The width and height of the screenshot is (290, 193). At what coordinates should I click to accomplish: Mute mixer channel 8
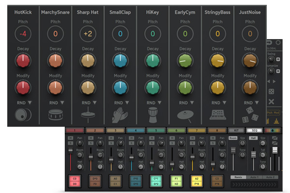tap(213, 138)
